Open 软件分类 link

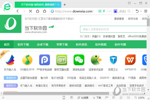click(x=133, y=19)
